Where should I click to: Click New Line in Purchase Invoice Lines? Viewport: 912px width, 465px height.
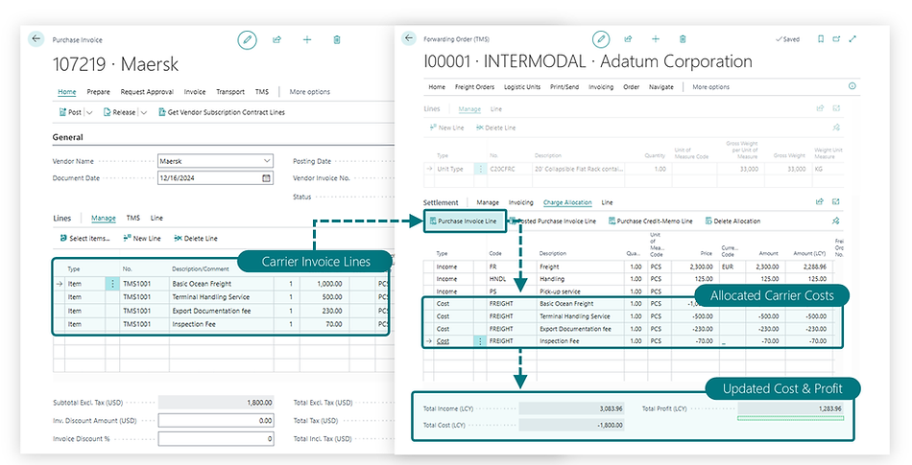tap(141, 239)
